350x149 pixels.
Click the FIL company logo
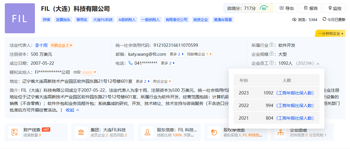click(20, 18)
